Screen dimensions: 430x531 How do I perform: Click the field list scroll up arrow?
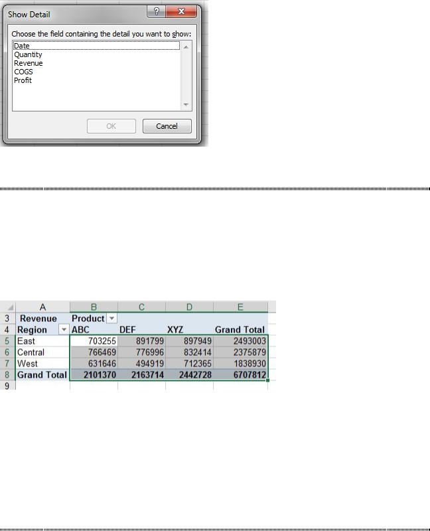pos(186,47)
